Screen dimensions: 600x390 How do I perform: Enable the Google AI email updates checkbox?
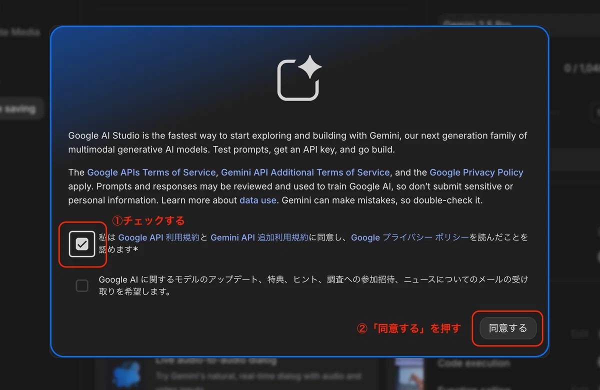[82, 285]
